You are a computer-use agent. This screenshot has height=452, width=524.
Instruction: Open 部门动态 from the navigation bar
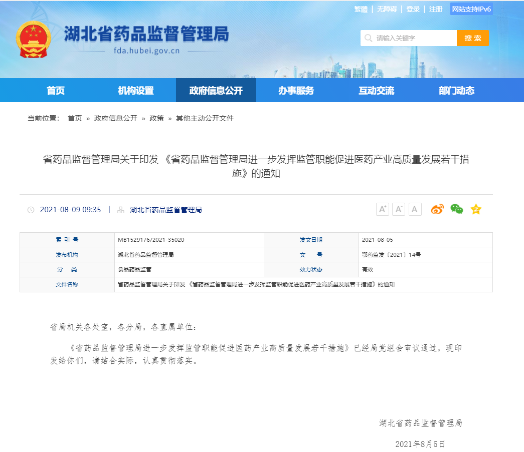(x=456, y=91)
